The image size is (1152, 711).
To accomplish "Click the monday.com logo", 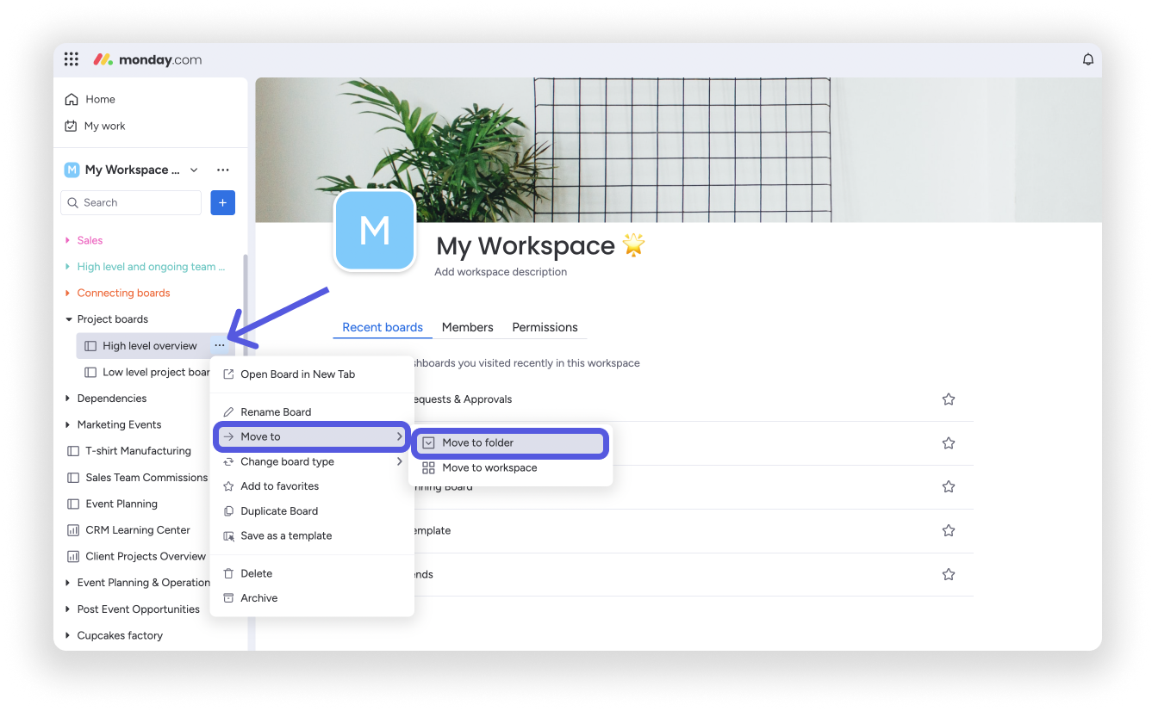I will point(147,59).
